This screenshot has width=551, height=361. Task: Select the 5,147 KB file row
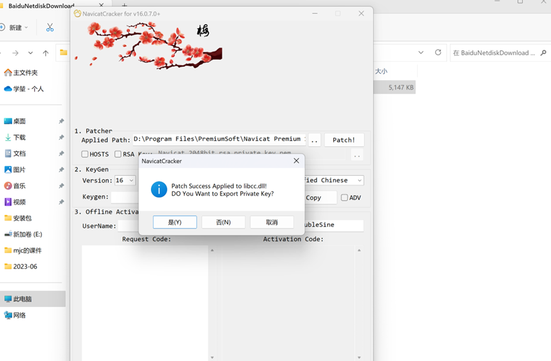click(x=395, y=87)
